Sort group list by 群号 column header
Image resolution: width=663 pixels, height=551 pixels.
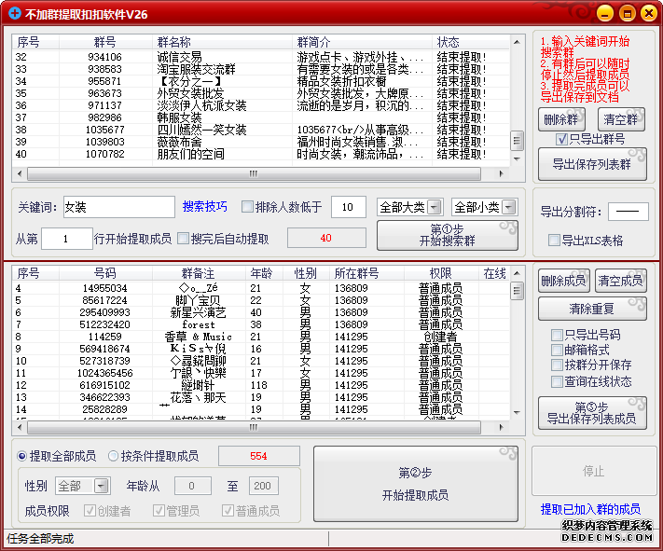coord(105,42)
